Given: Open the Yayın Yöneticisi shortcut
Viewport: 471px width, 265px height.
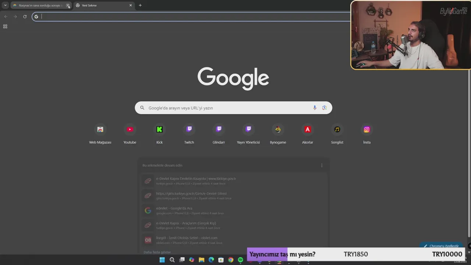Looking at the screenshot, I should point(248,134).
